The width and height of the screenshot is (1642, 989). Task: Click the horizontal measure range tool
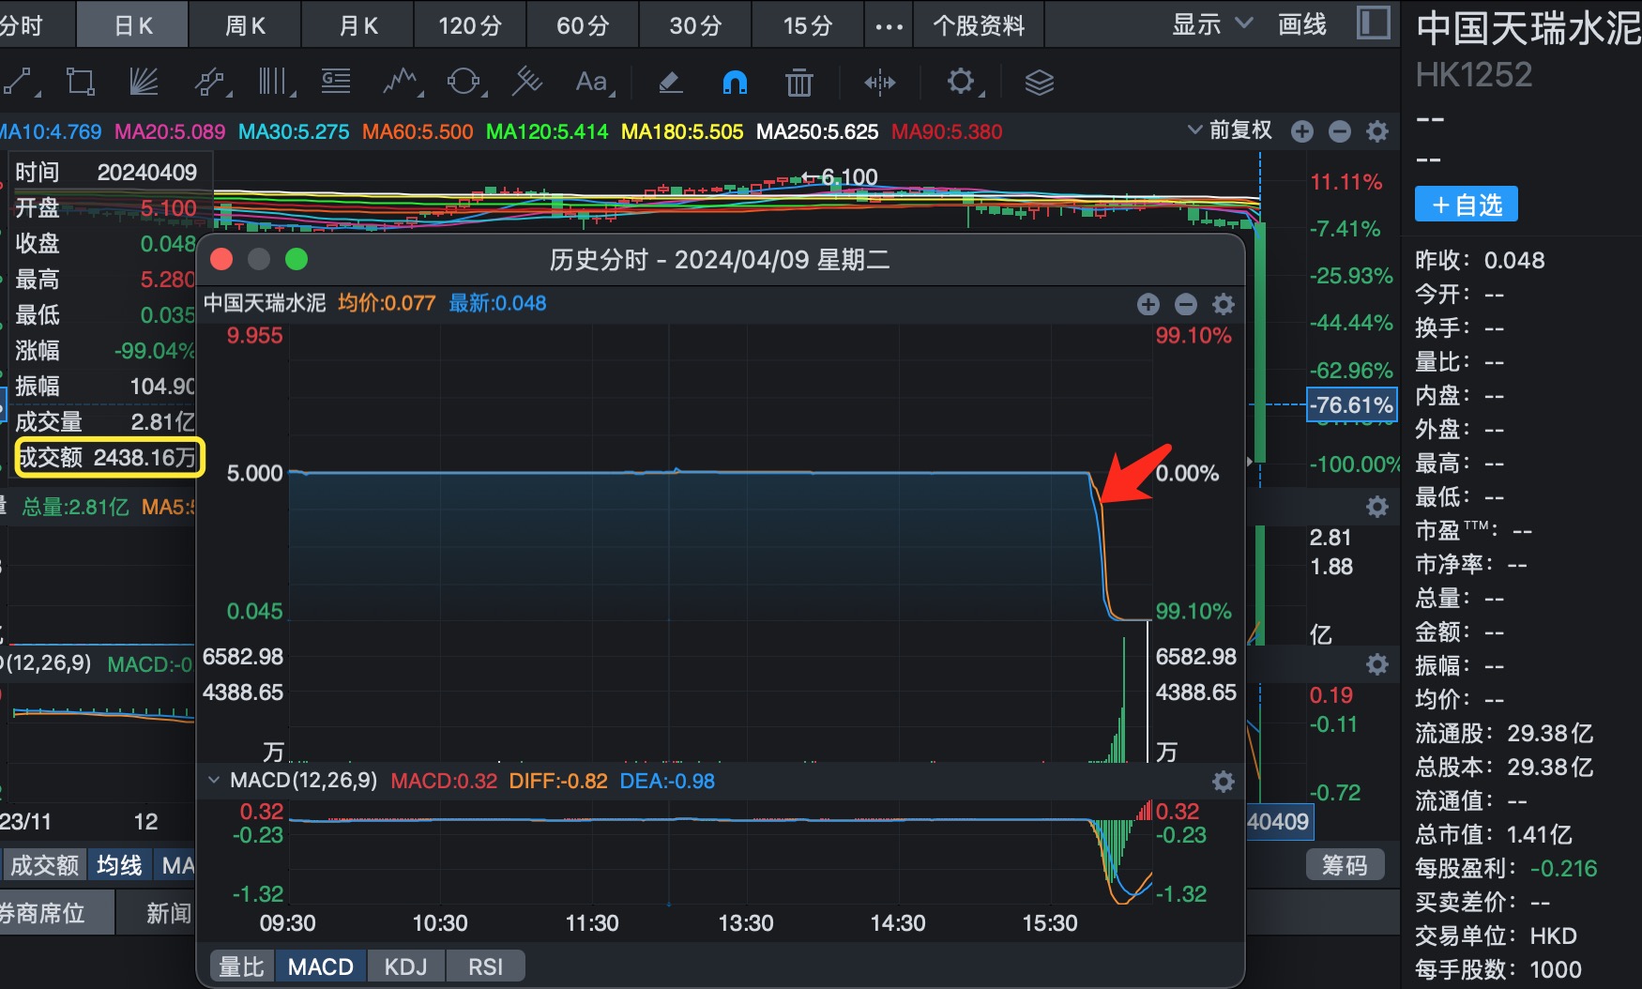[879, 83]
